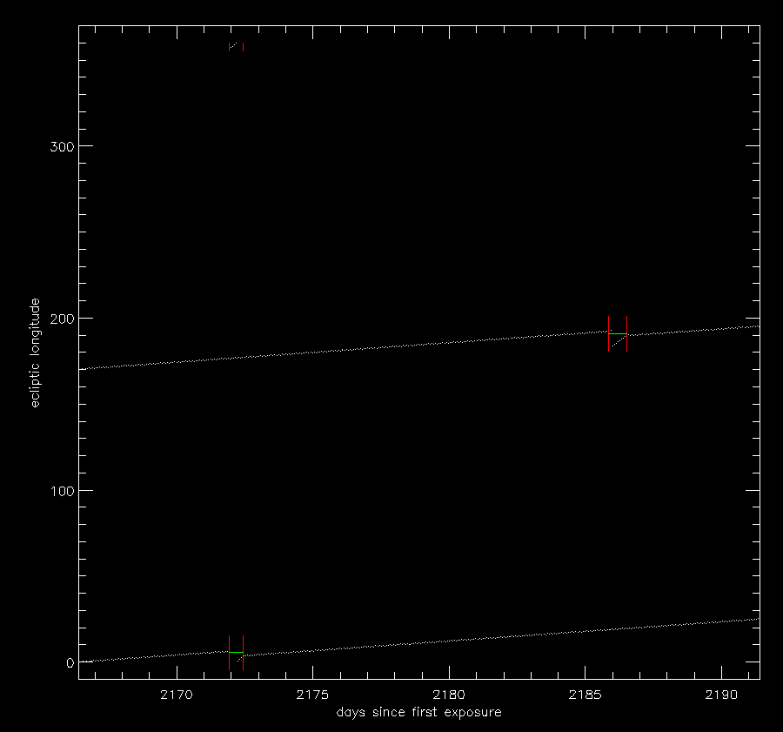The height and width of the screenshot is (732, 783).
Task: Click the y-axis tick label 200
Action: click(62, 319)
